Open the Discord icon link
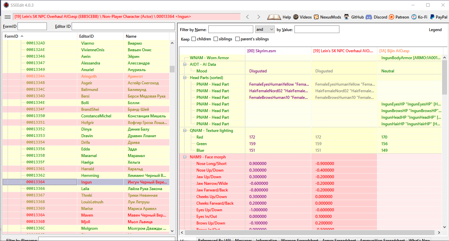The height and width of the screenshot is (241, 449). point(369,17)
